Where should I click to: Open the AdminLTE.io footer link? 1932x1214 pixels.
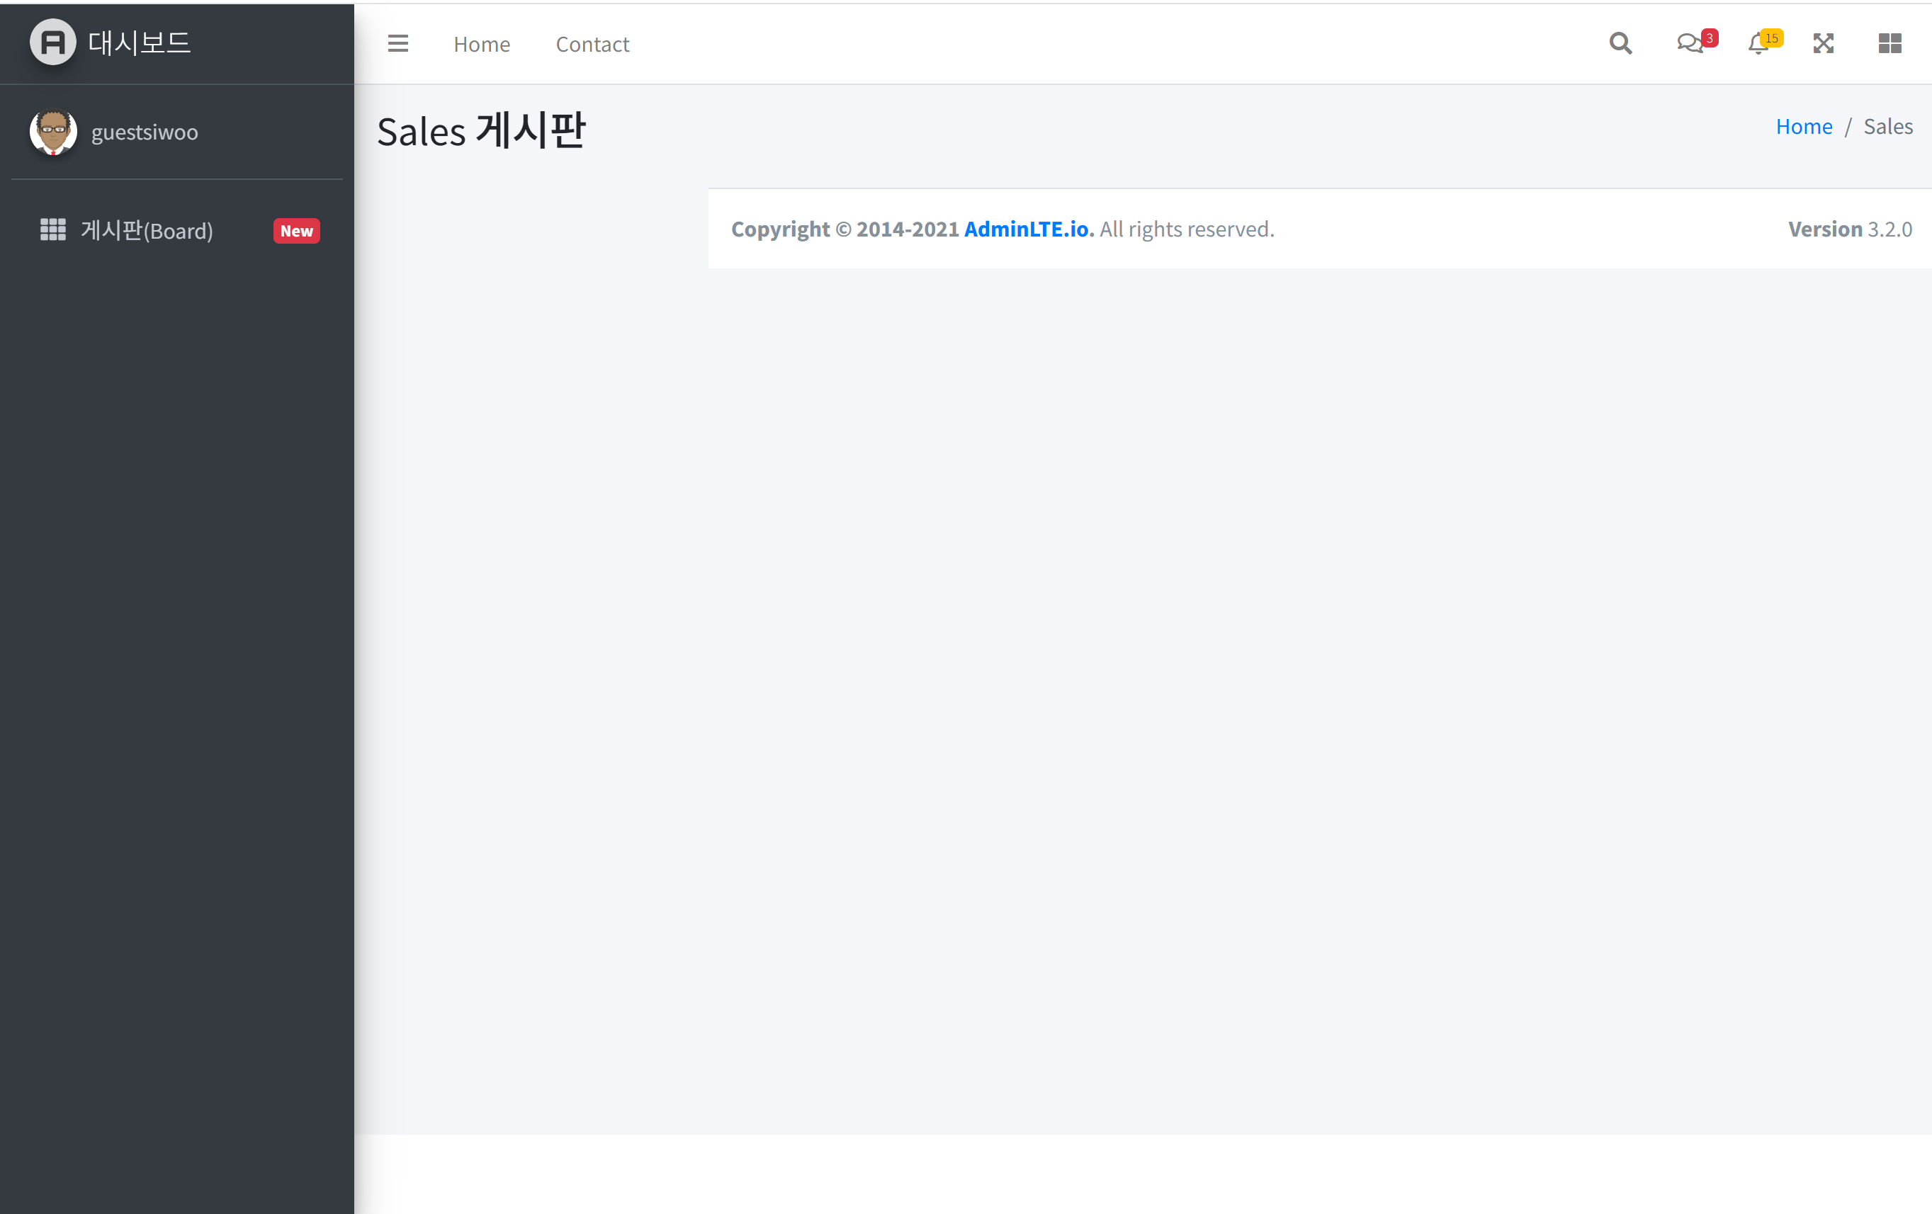pos(1028,229)
